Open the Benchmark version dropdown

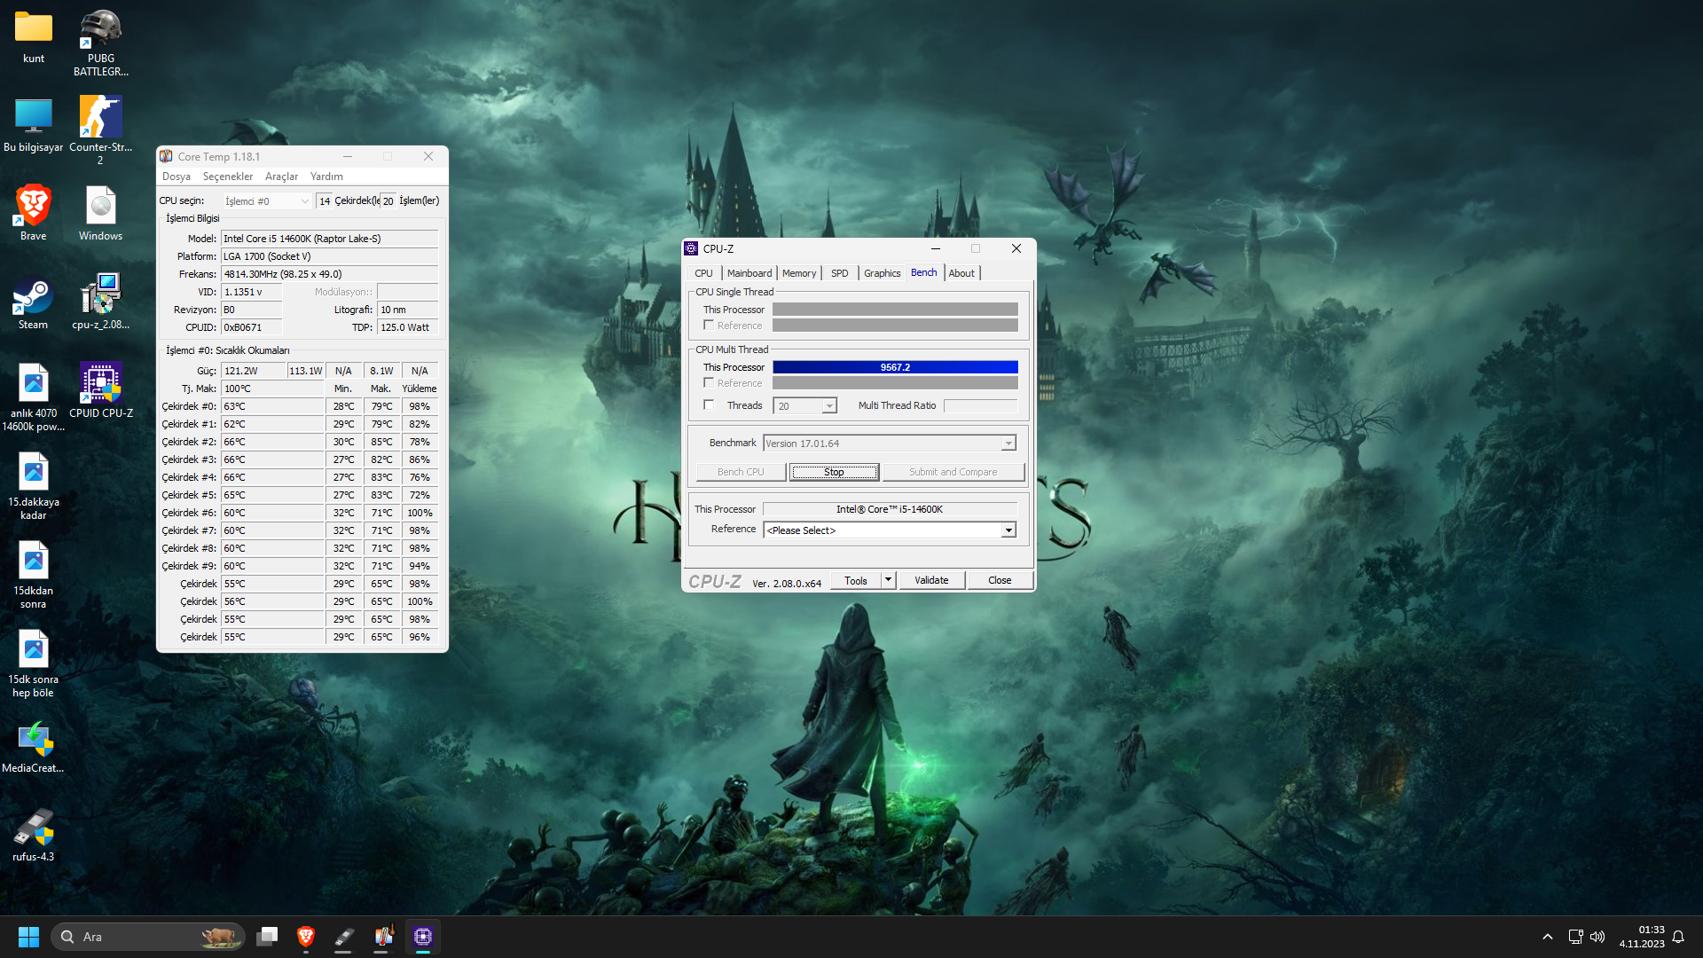(1008, 444)
